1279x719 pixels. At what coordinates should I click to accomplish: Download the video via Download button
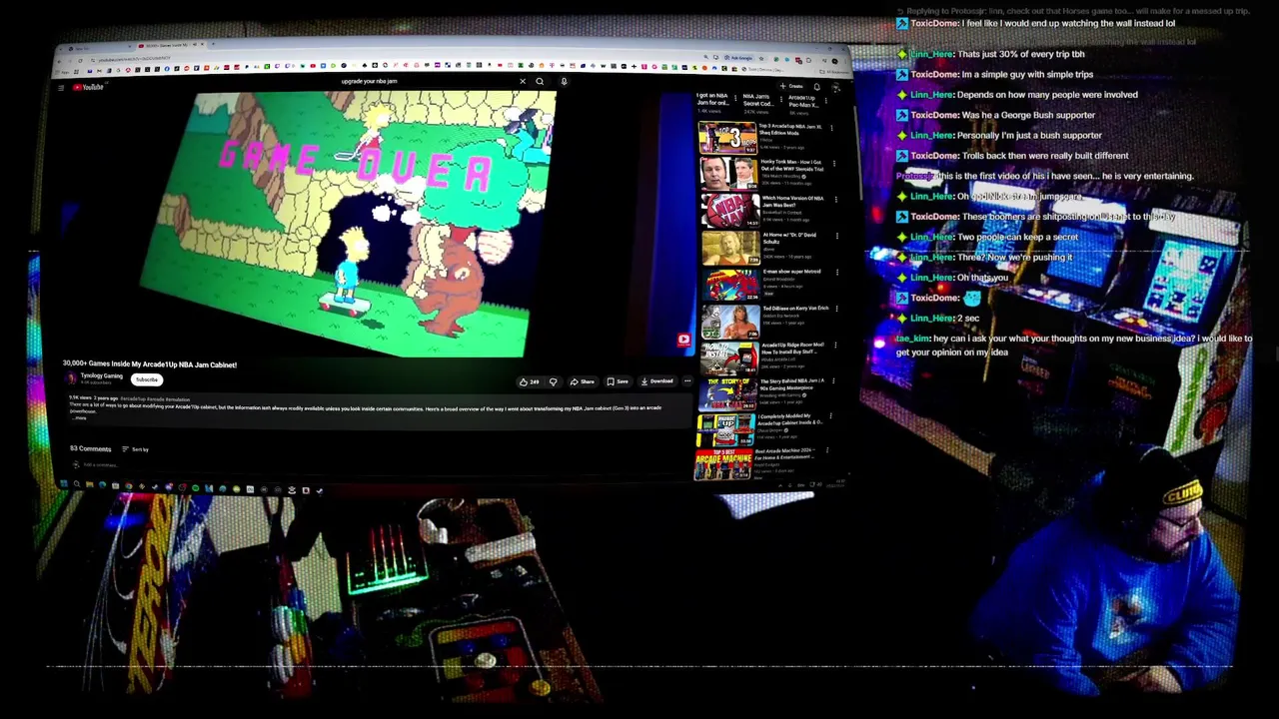tap(657, 381)
